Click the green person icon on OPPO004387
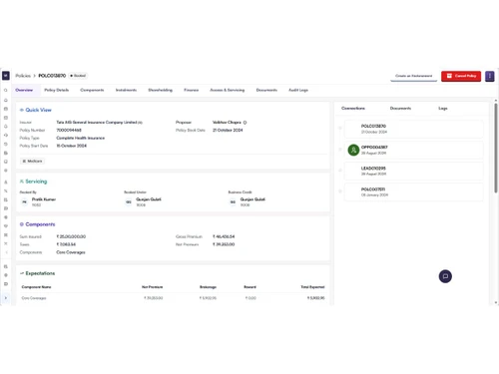Screen dimensions: 499x374 tap(353, 150)
